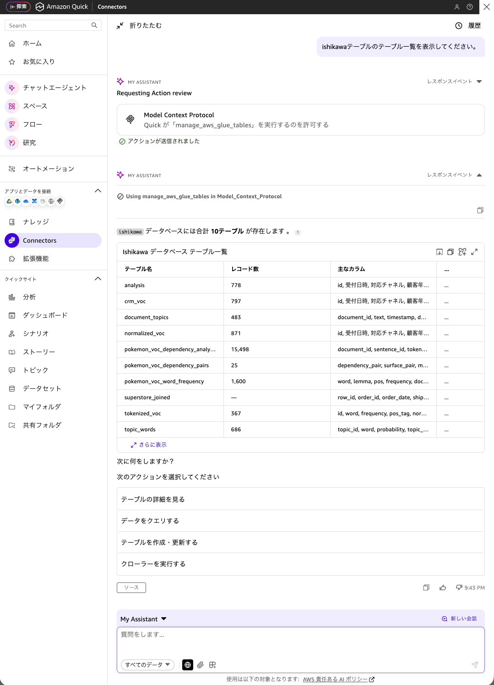
Task: Click the topic_words row name
Action: (140, 429)
